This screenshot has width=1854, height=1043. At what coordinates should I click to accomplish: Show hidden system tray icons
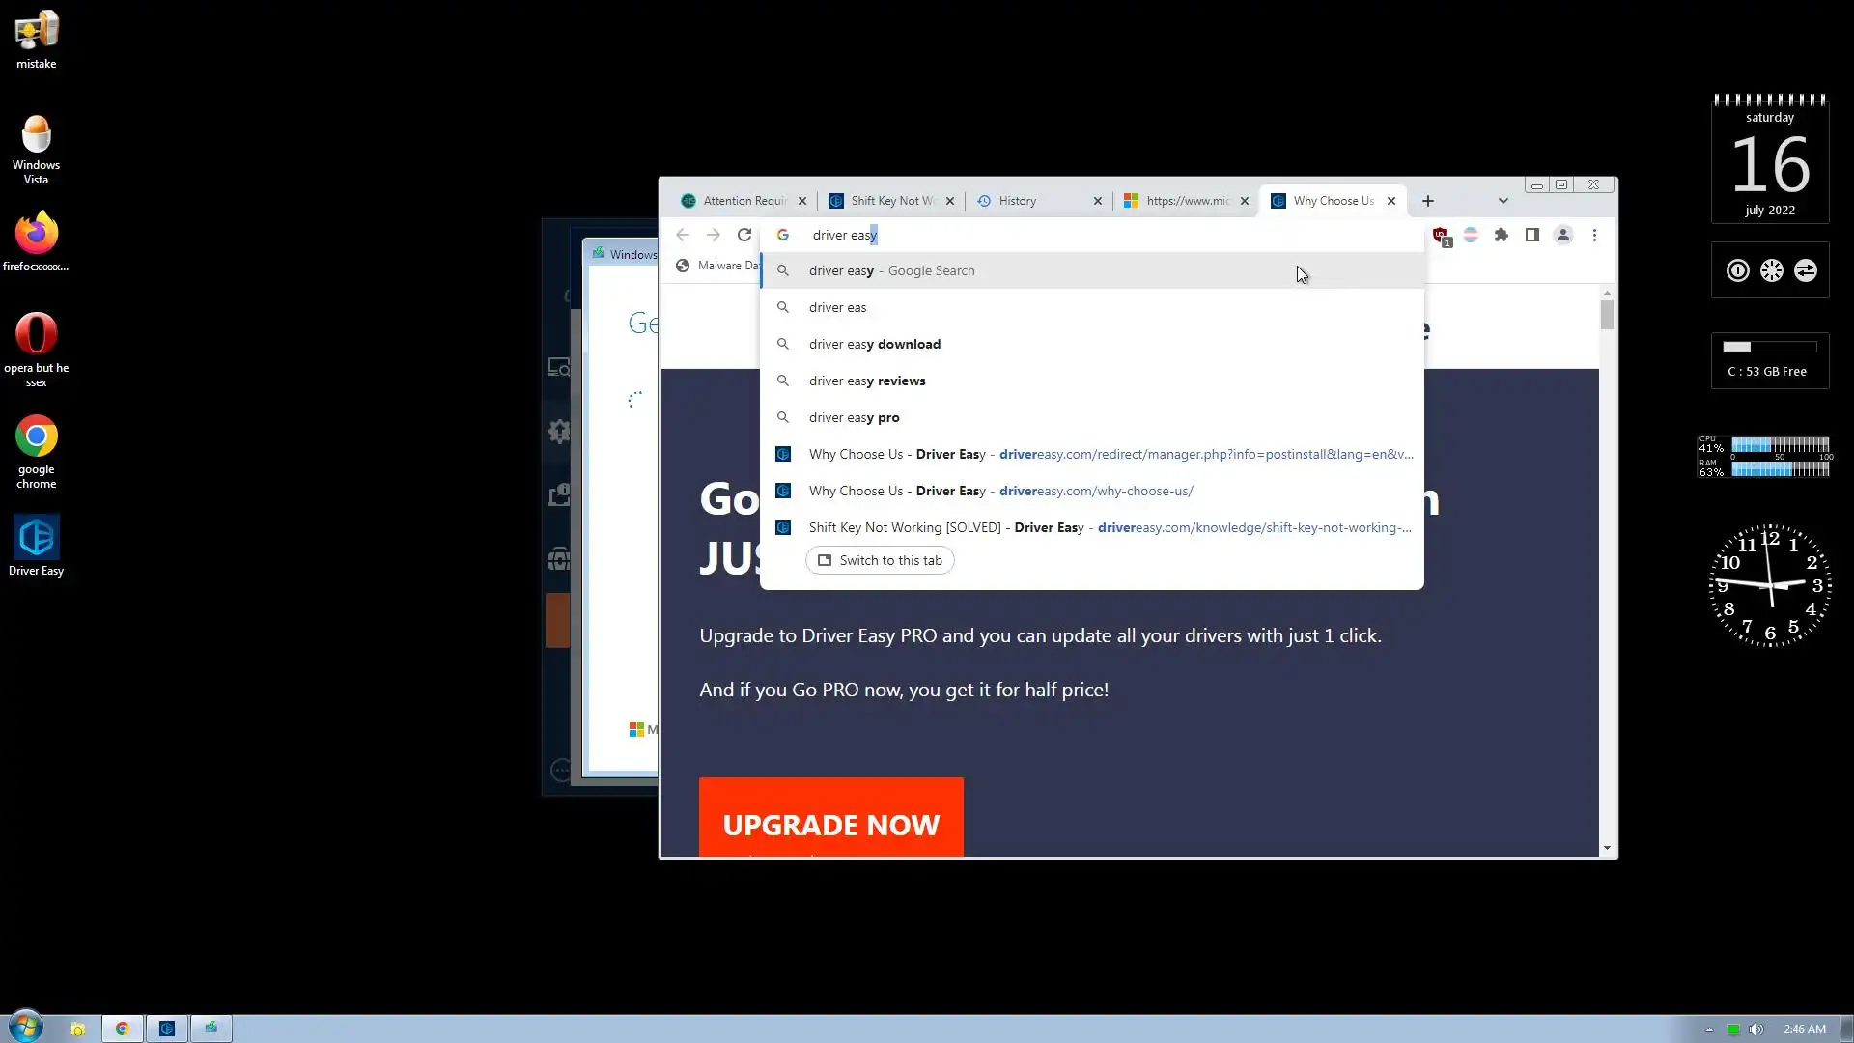point(1708,1029)
